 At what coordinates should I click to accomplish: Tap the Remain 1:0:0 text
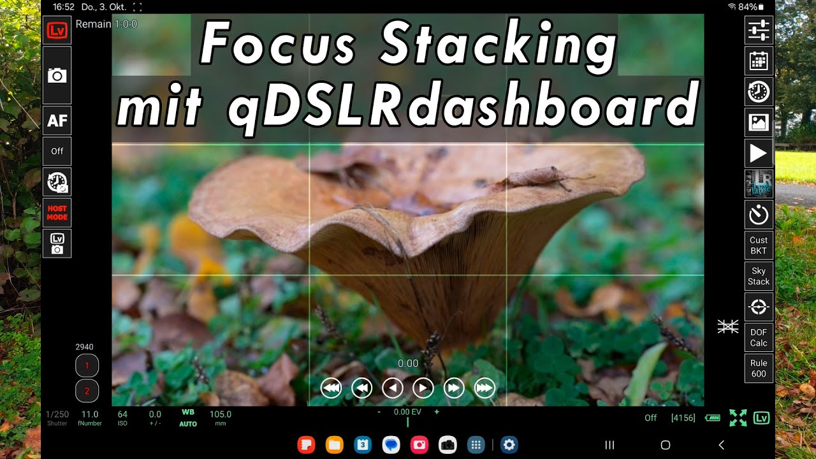tap(106, 24)
